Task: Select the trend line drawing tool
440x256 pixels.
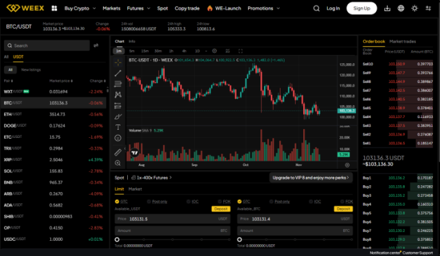Action: pos(118,73)
